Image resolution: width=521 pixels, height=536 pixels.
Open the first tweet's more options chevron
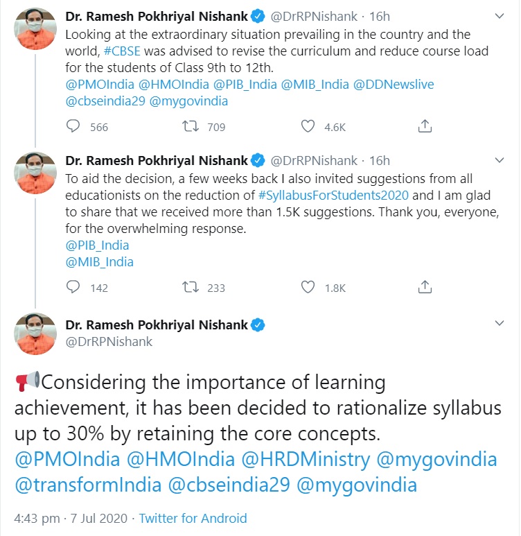(x=498, y=15)
